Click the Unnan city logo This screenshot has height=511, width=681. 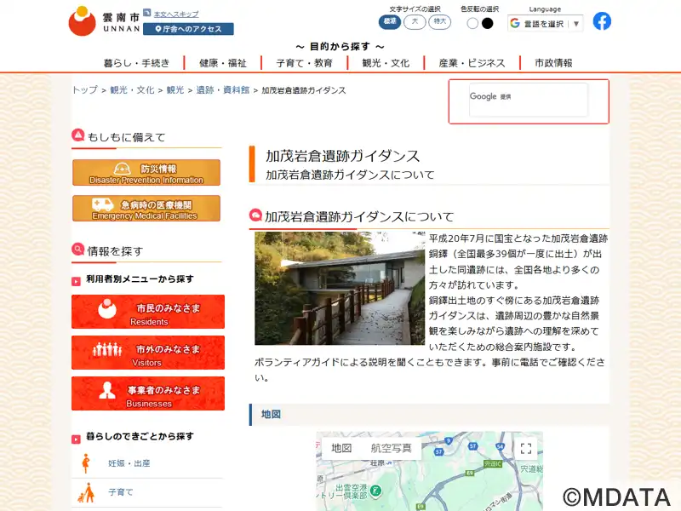[x=104, y=21]
